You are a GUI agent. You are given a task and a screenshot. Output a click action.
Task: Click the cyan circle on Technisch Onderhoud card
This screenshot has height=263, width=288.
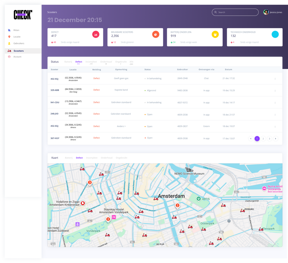(x=275, y=34)
